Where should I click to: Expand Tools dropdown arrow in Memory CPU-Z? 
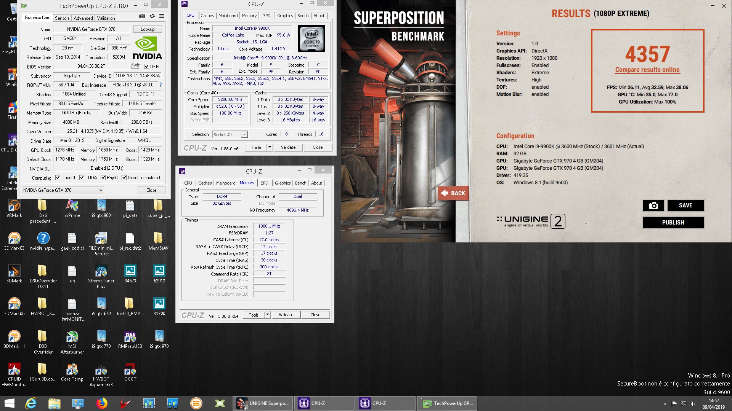[267, 315]
